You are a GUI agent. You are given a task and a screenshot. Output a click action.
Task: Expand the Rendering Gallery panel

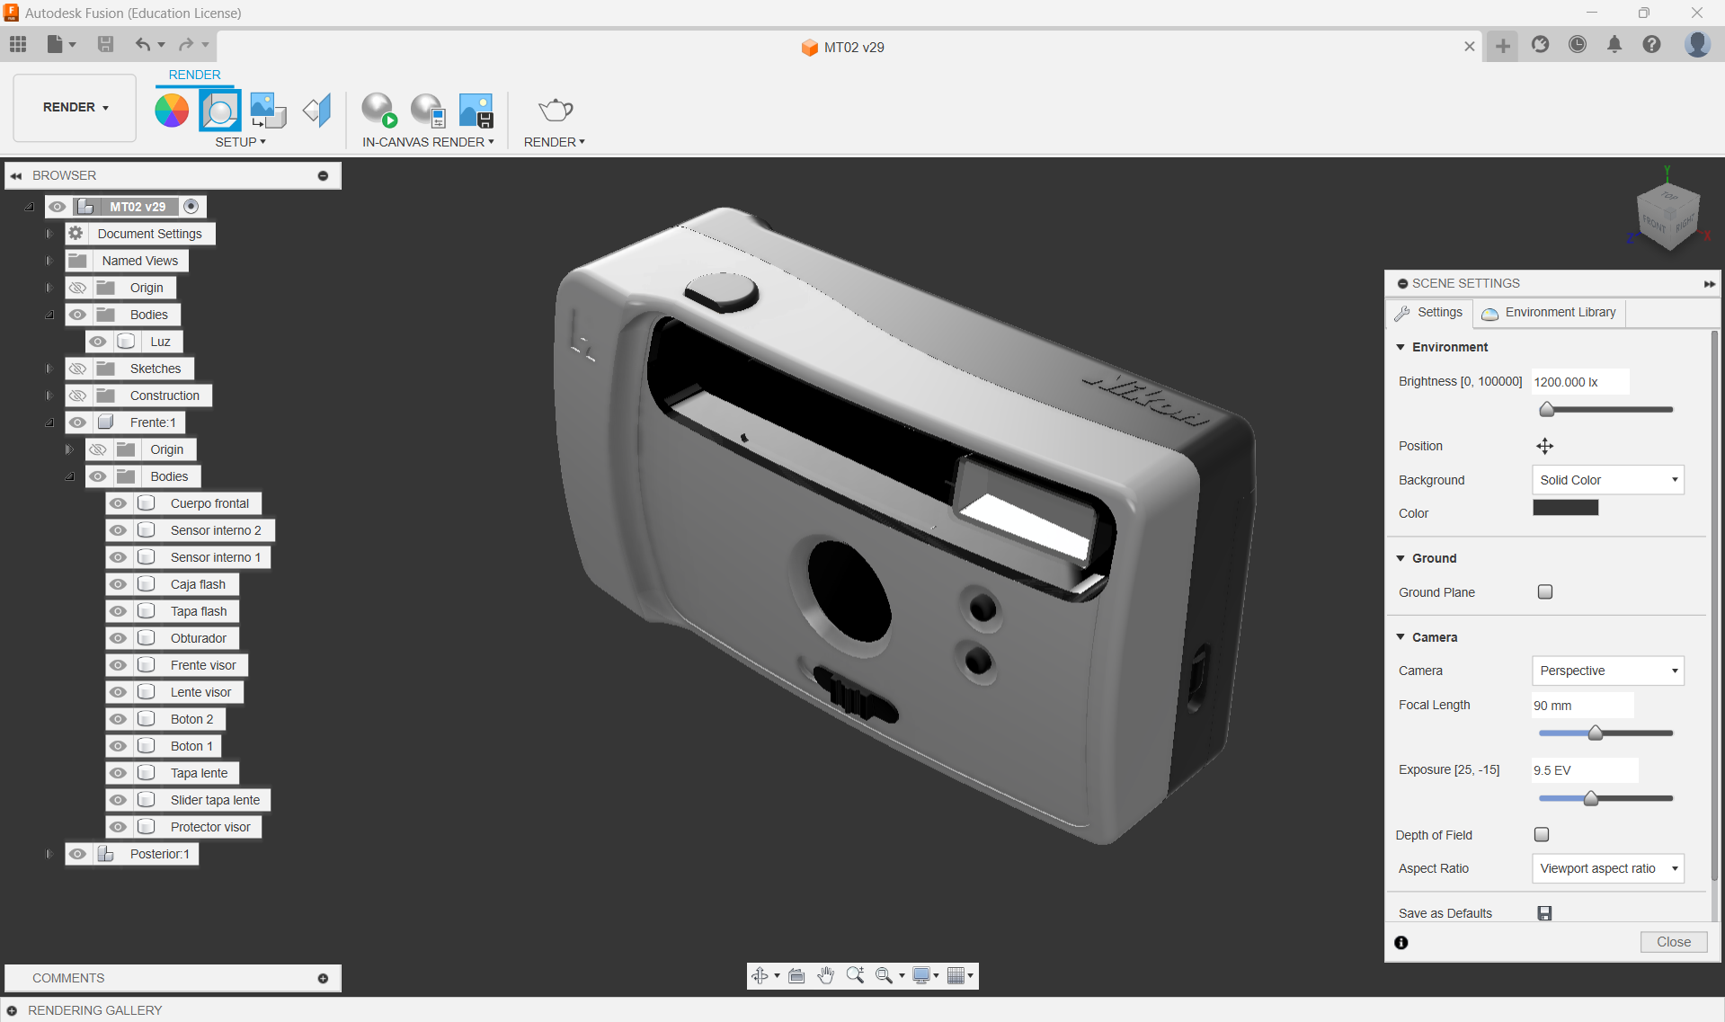tap(13, 1010)
